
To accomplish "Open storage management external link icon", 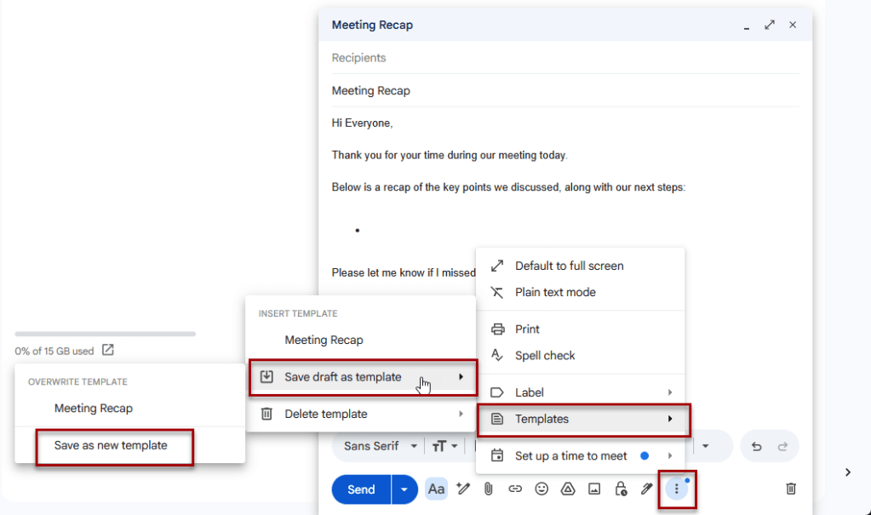I will (x=108, y=350).
